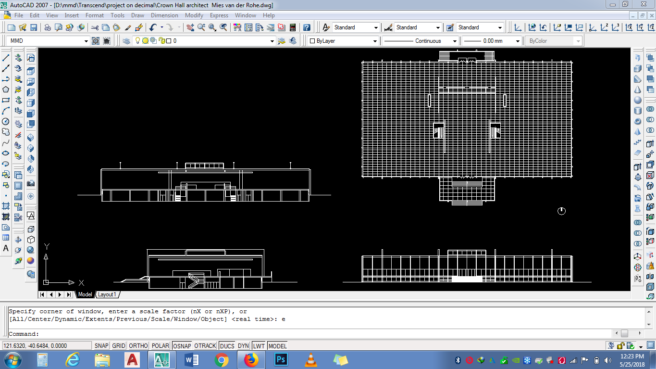This screenshot has height=369, width=656.
Task: Expand the MMD workspace dropdown
Action: tap(86, 41)
